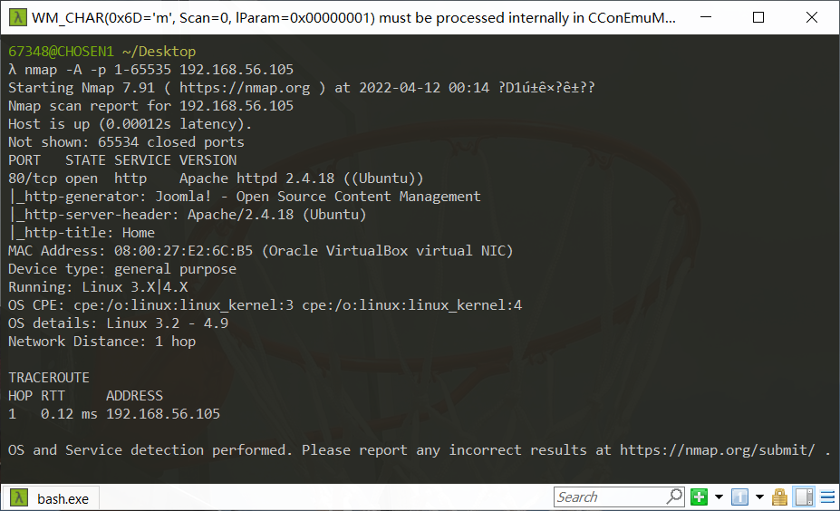840x511 pixels.
Task: Click the lambda icon on bash.exe tab
Action: [19, 497]
